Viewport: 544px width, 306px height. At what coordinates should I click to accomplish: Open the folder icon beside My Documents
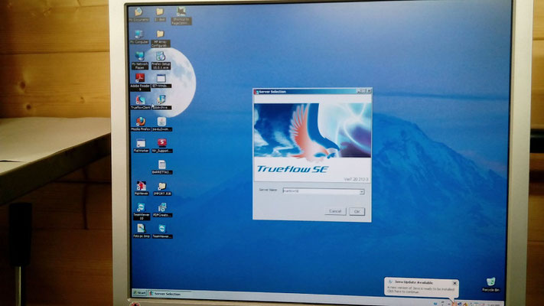coord(160,15)
